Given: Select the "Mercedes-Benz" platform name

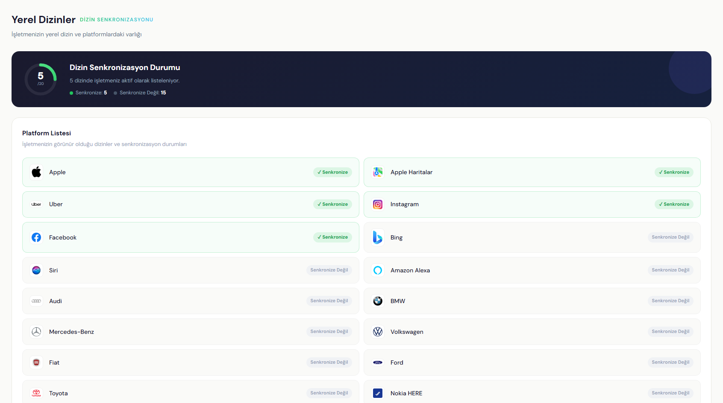Looking at the screenshot, I should tap(71, 332).
